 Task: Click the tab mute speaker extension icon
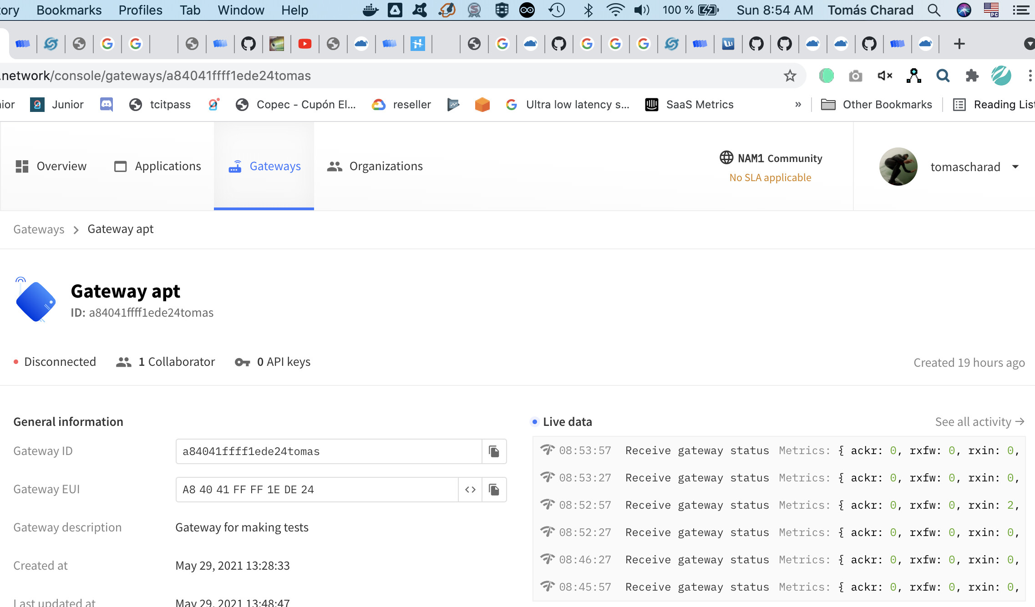pyautogui.click(x=884, y=76)
